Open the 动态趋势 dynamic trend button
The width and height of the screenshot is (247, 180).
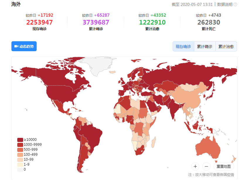coord(24,46)
